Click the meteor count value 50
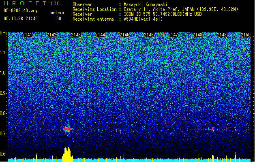This screenshot has height=162, width=255. [x=59, y=19]
